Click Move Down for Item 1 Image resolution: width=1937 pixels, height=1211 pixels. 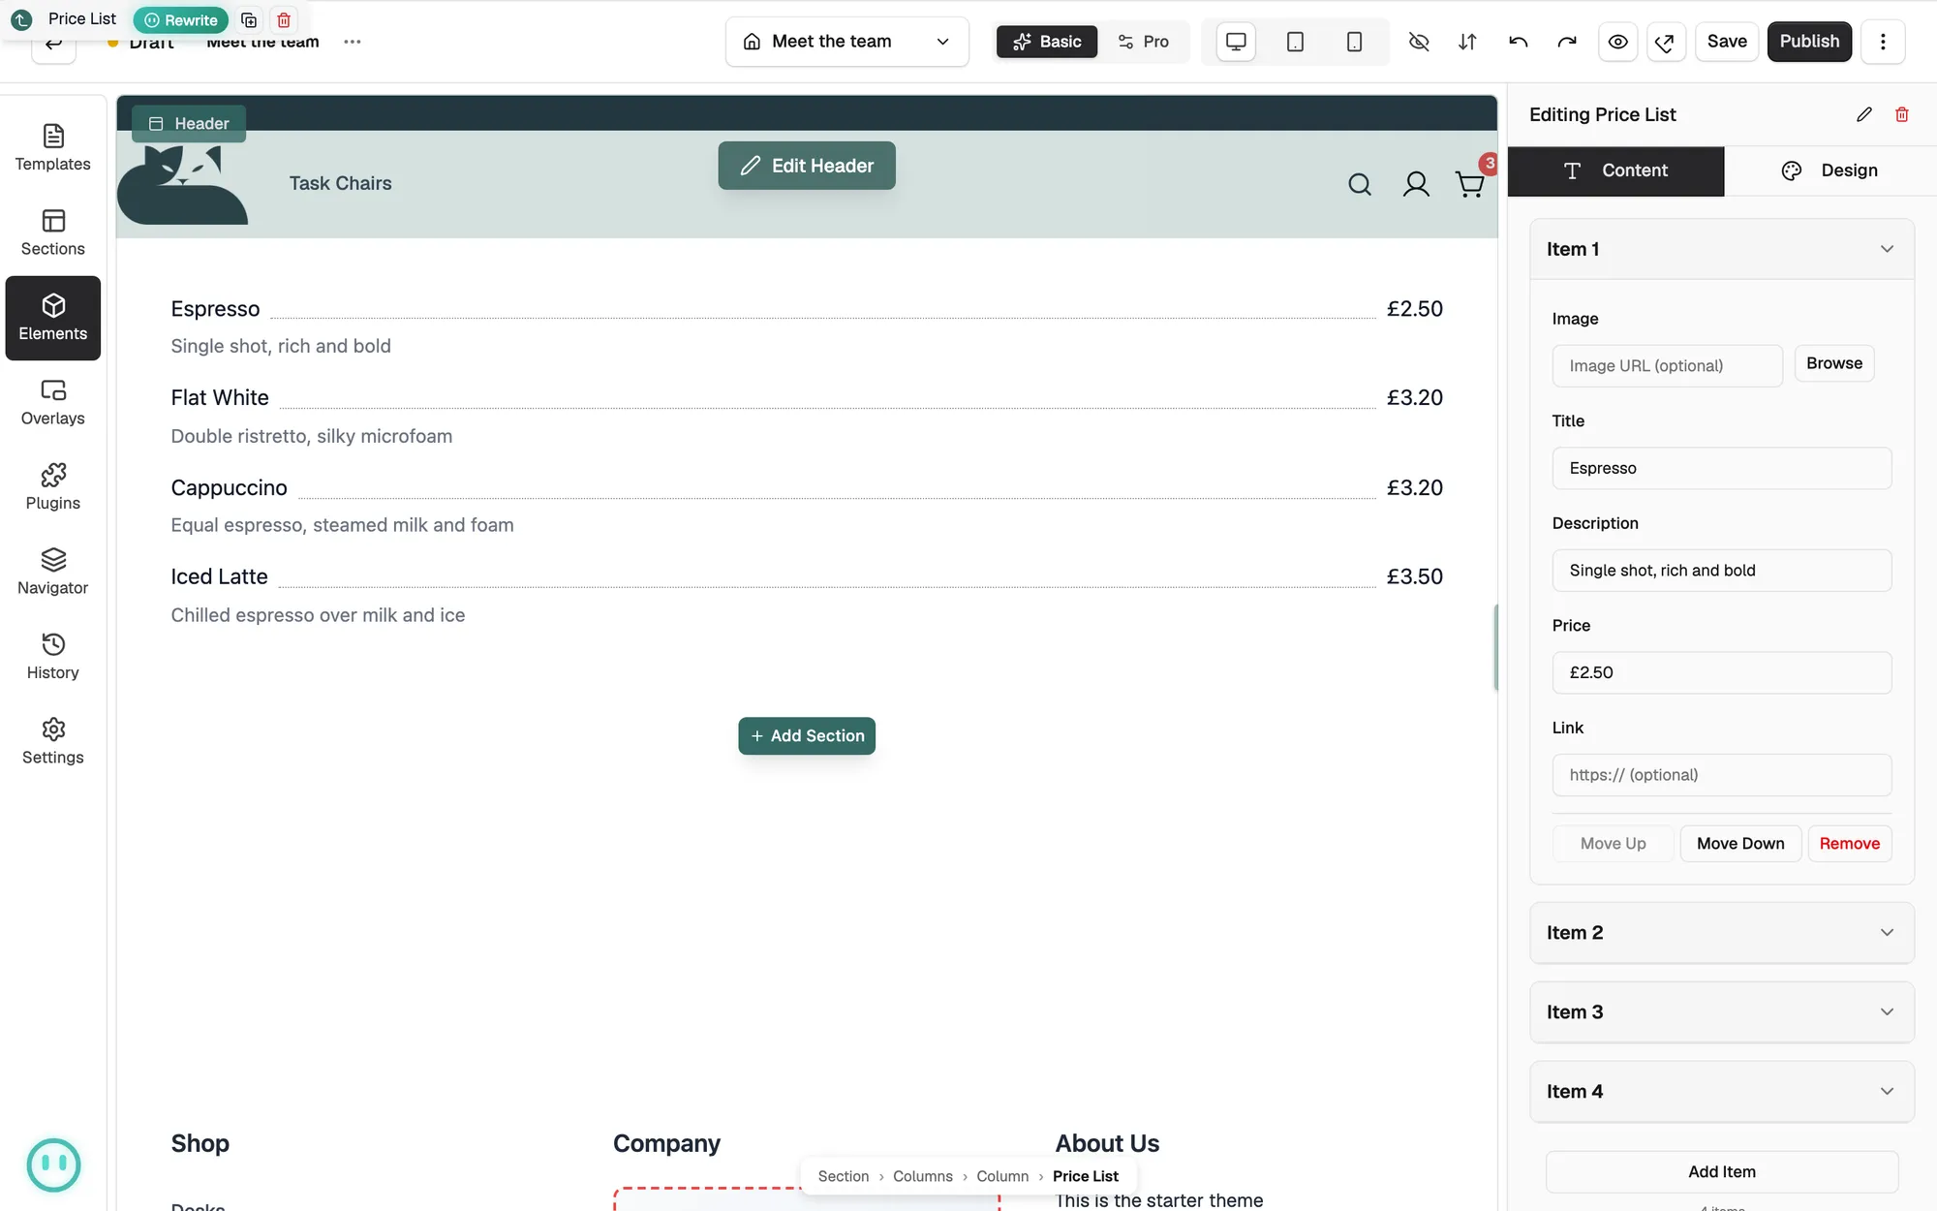click(1740, 843)
